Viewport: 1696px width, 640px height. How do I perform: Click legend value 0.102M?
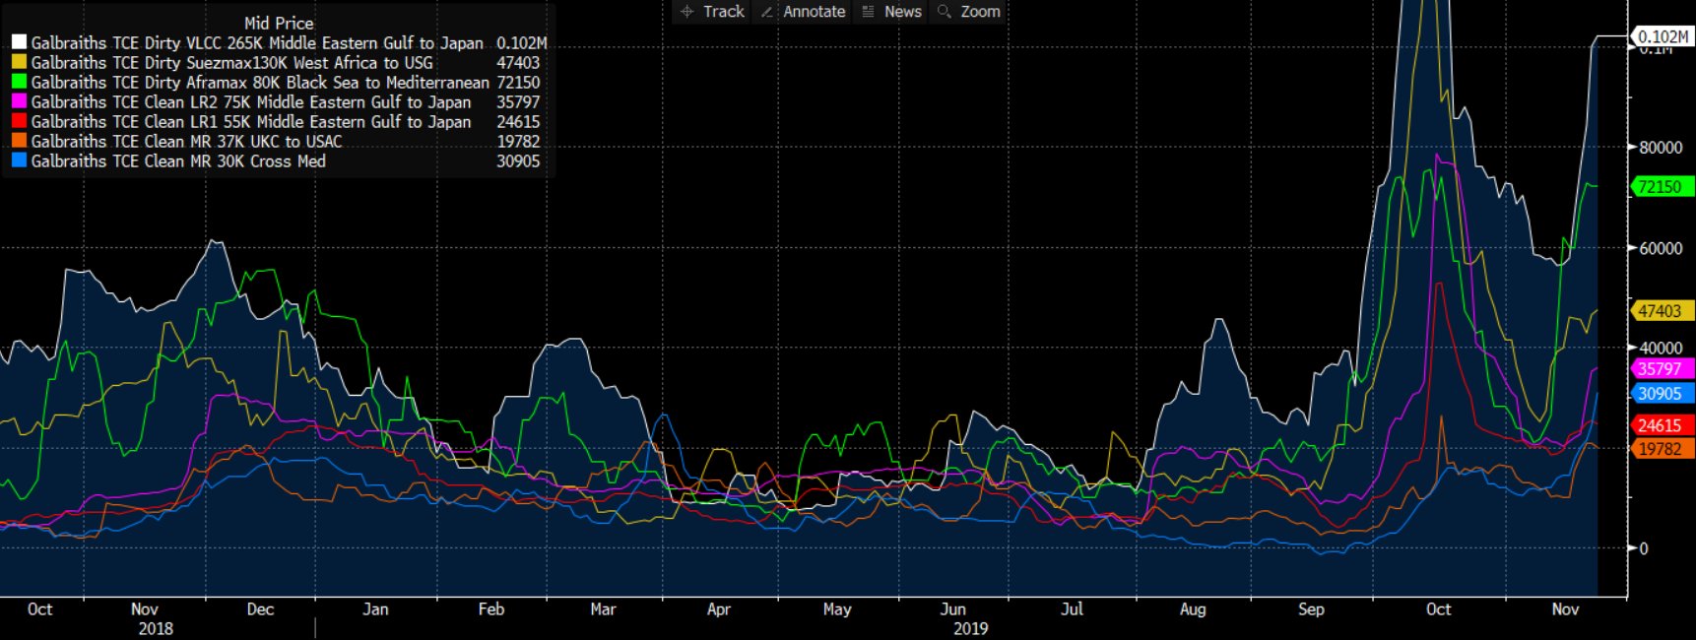[x=521, y=43]
